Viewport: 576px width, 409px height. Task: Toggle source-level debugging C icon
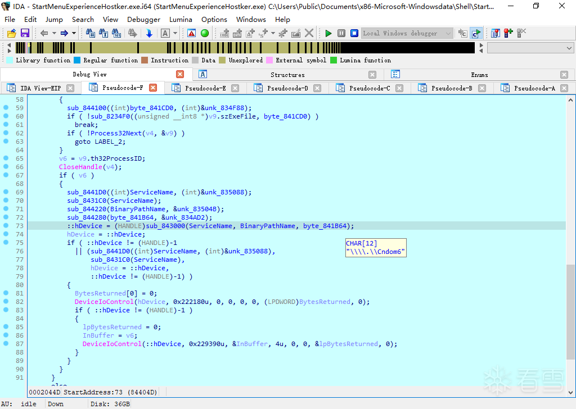tap(476, 33)
